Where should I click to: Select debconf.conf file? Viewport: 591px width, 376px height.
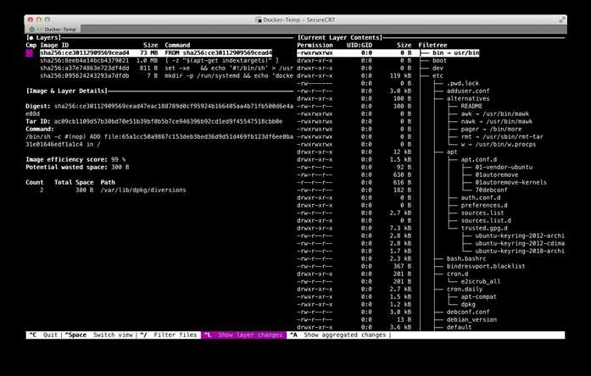[x=468, y=312]
